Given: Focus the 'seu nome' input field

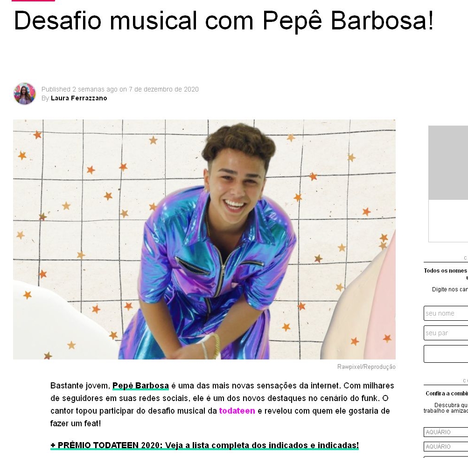Looking at the screenshot, I should [x=446, y=313].
